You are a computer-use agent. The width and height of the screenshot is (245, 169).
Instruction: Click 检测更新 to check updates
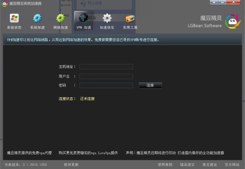[71, 165]
